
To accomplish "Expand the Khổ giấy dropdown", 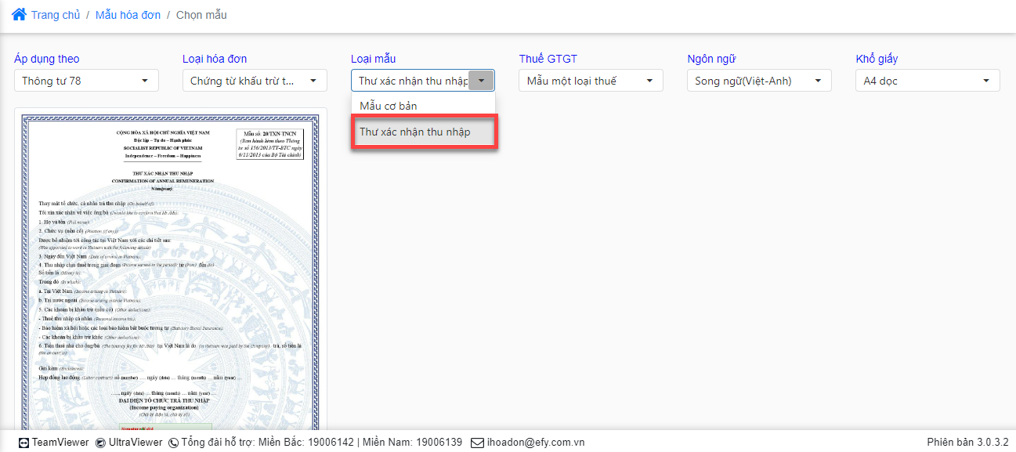I will pos(927,81).
